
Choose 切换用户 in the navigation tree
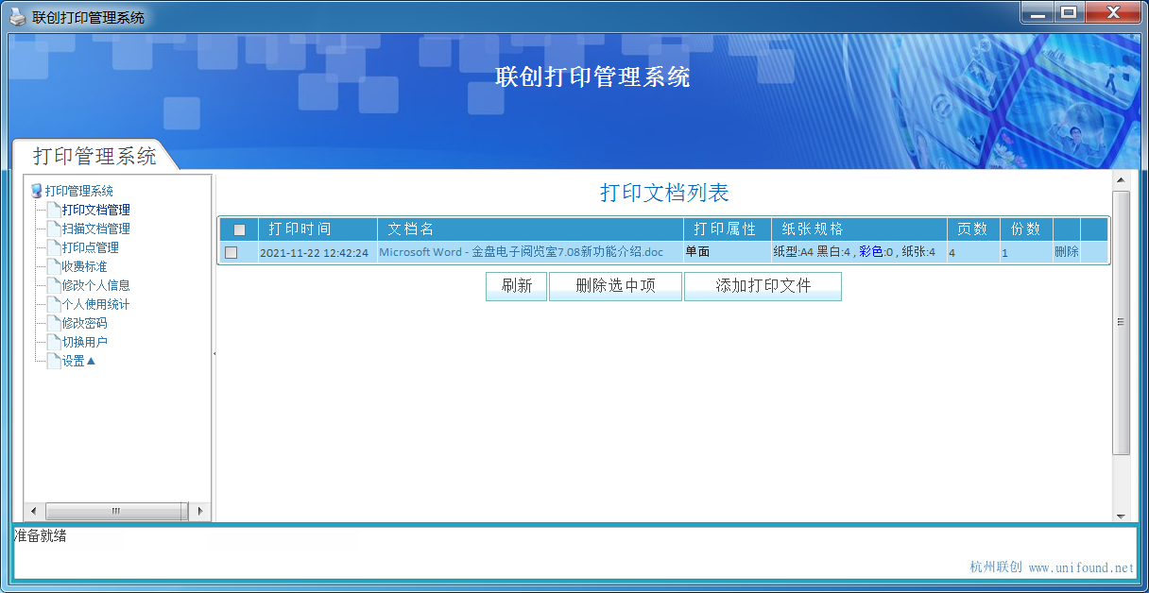click(x=84, y=342)
